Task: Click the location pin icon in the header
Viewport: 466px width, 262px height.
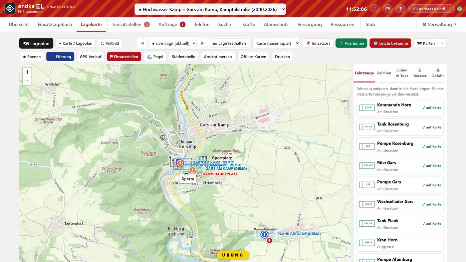Action: 375,9
